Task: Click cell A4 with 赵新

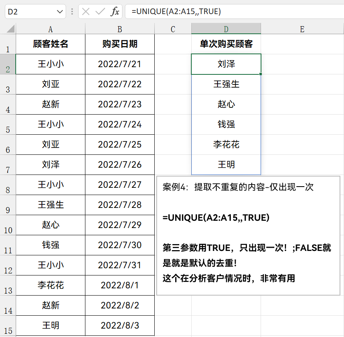Action: 50,105
